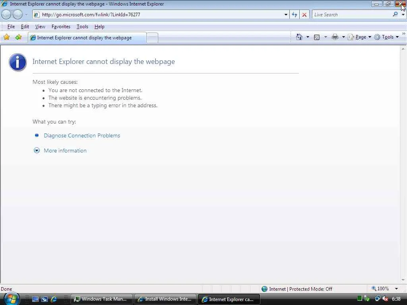Click Internet Protected Mode status text
Screen dimensions: 407x305
click(300, 289)
